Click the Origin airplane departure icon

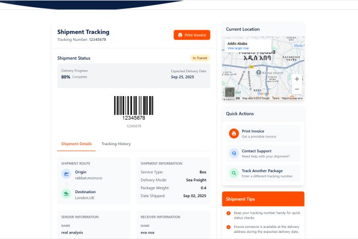[x=66, y=174]
